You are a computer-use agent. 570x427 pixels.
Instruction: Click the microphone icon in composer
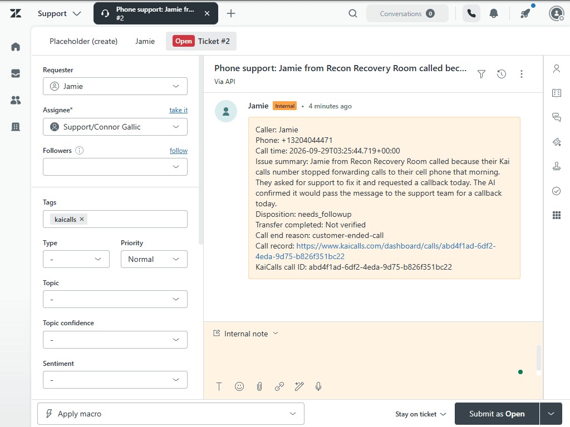point(318,386)
